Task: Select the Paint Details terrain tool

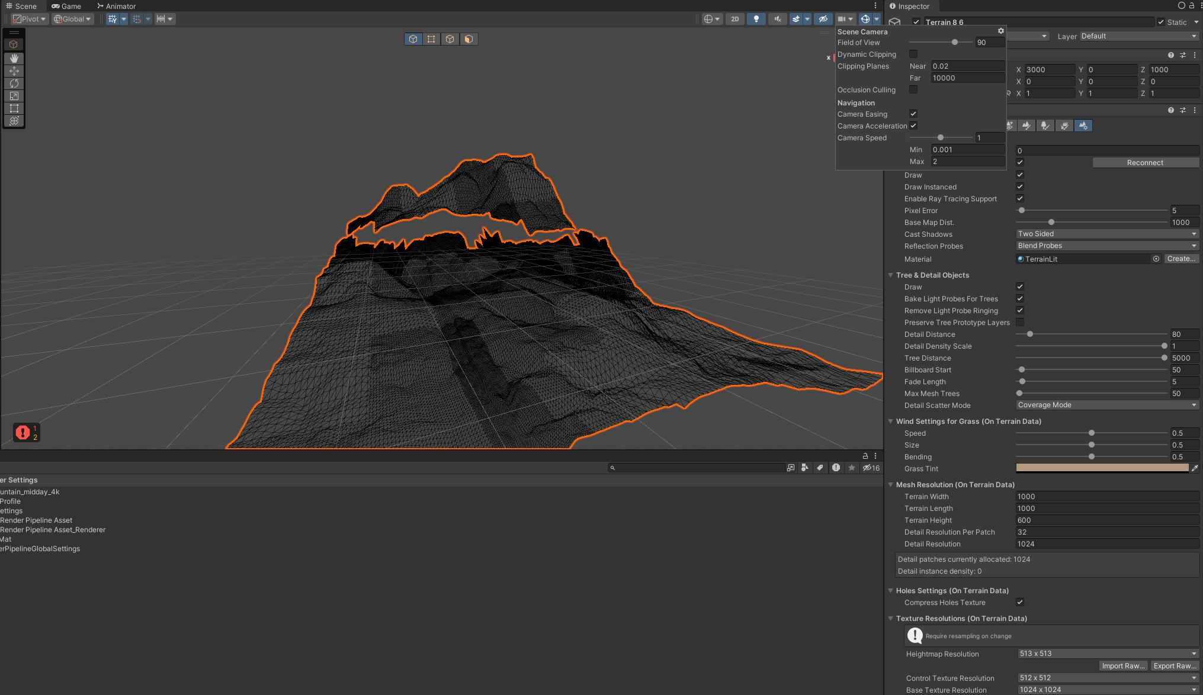Action: pos(1064,126)
